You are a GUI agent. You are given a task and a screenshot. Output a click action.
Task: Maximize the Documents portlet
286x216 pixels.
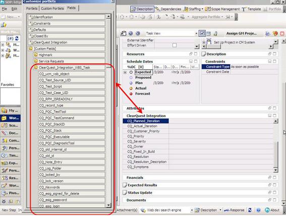(x=274, y=200)
